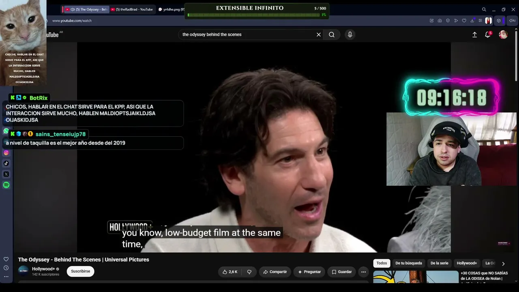Click the '142 K suscriptores' subscriber count

click(x=45, y=275)
